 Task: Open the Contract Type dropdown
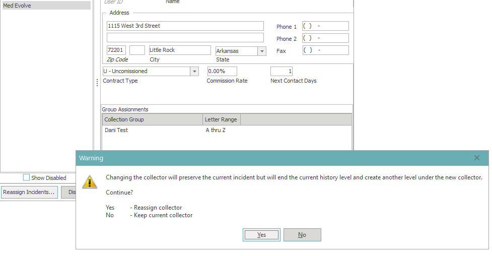(194, 72)
